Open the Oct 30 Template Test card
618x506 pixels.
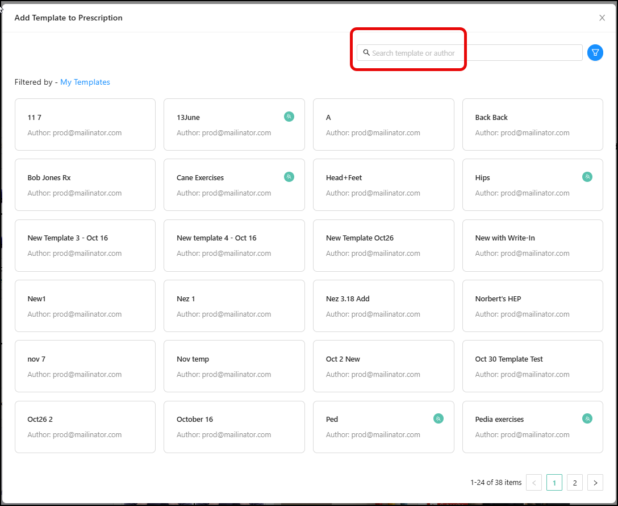[532, 366]
